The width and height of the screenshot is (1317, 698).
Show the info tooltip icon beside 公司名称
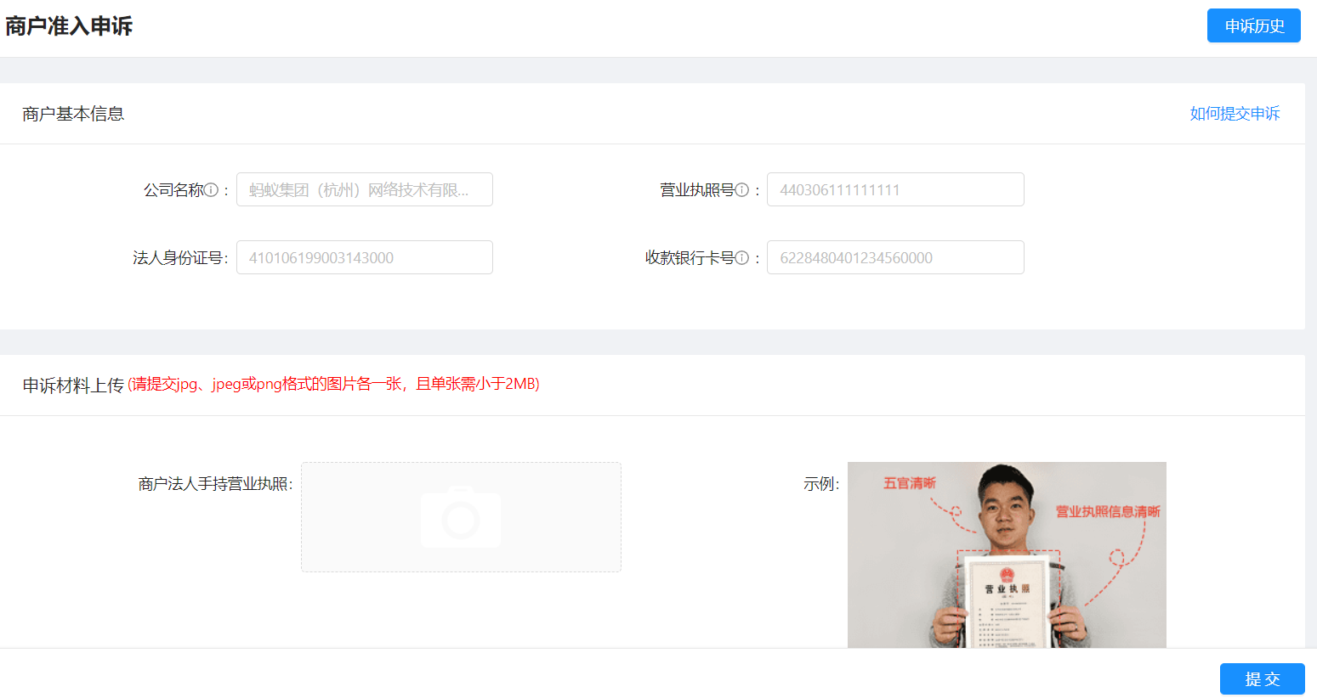click(x=211, y=190)
